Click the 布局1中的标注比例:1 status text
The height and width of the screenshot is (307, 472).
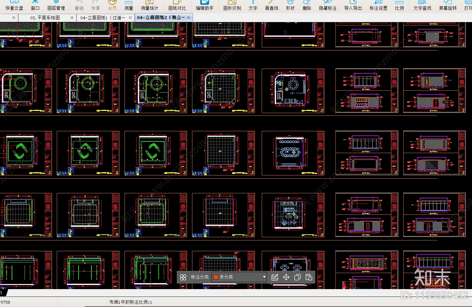pos(131,302)
